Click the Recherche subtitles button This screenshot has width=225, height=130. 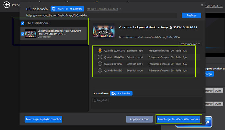121,93
